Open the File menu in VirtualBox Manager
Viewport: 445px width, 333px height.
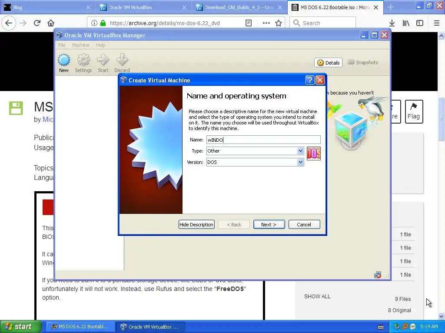click(62, 45)
